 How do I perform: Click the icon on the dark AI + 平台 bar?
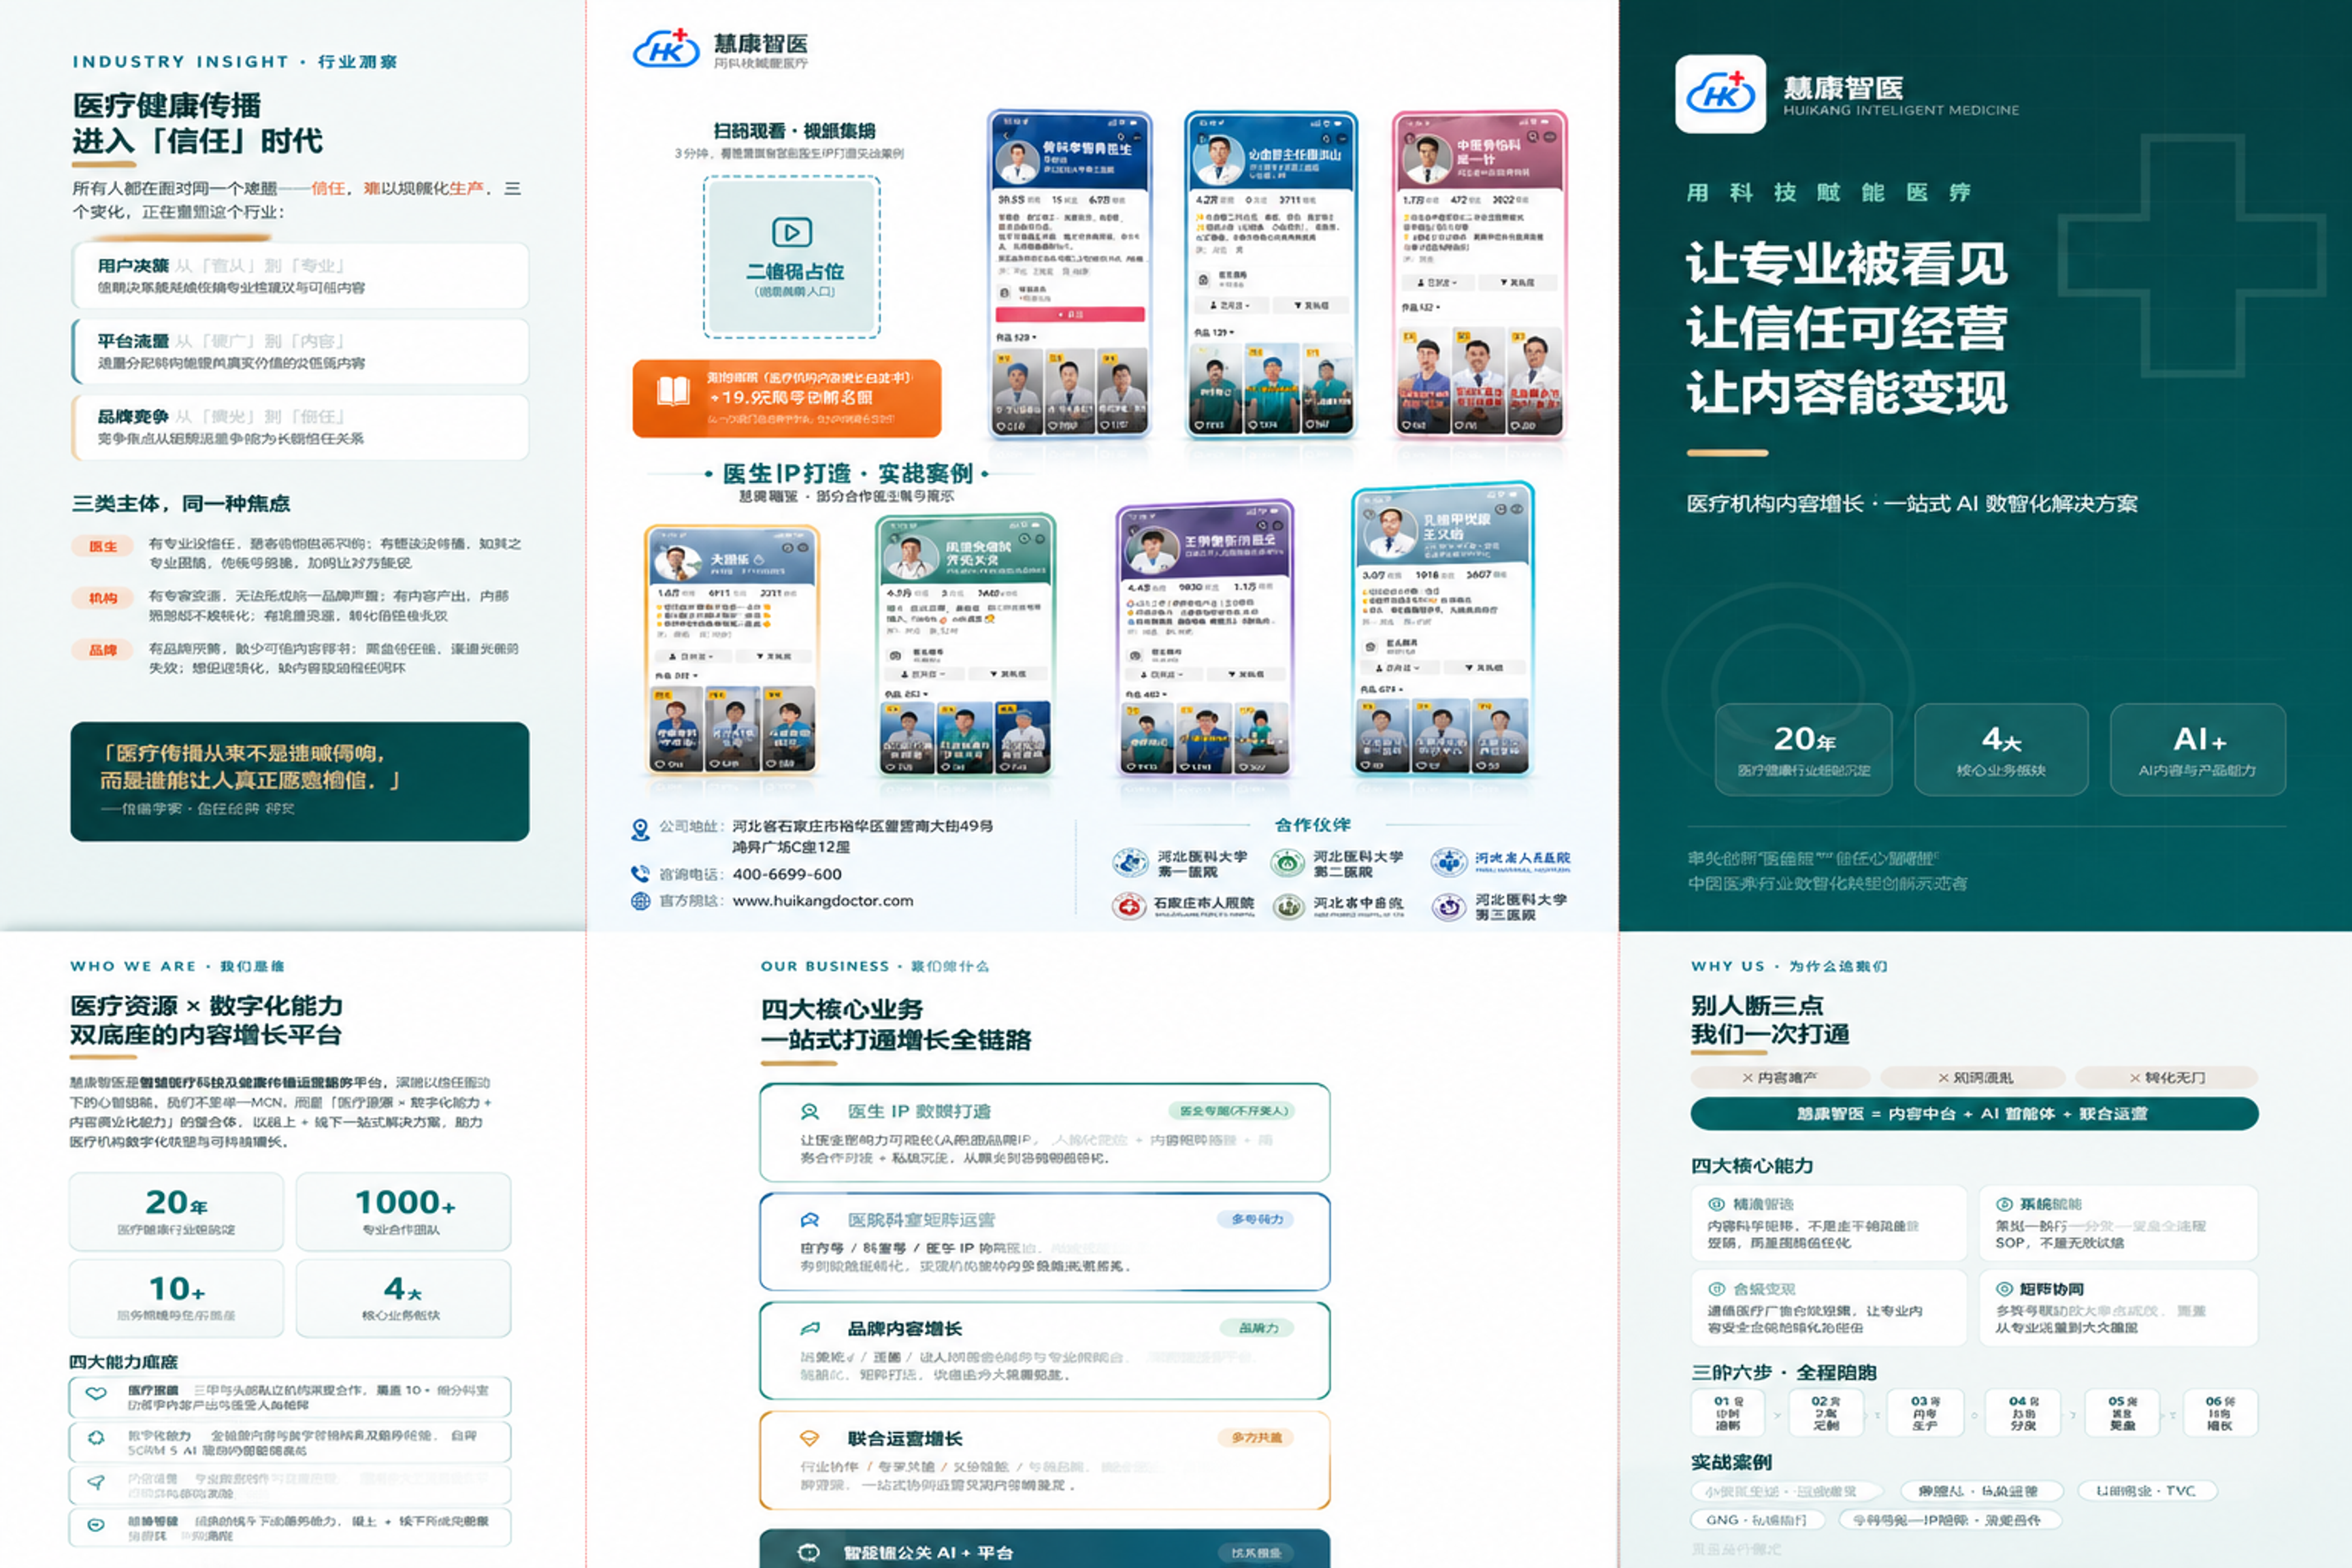click(809, 1552)
